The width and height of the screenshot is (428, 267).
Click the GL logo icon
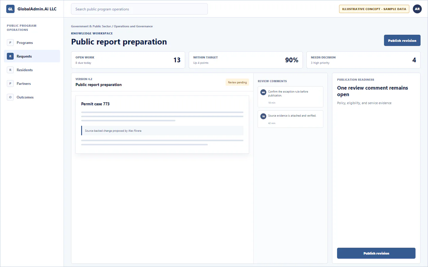coord(10,9)
